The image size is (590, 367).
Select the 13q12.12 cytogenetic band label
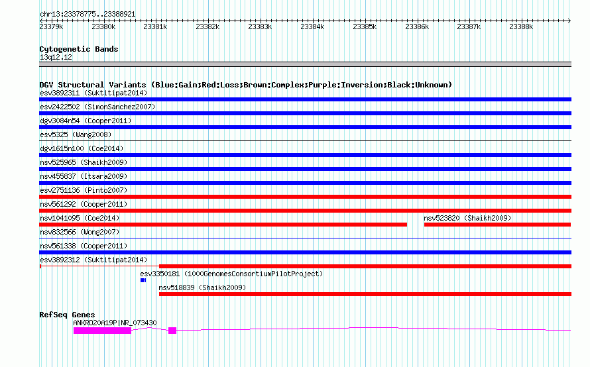tap(56, 57)
